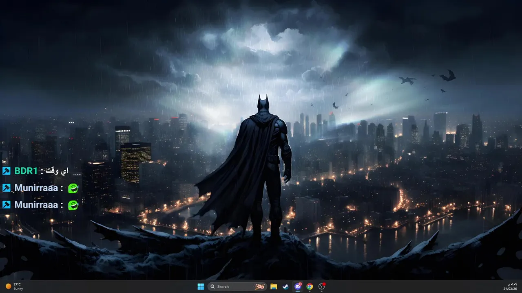
Task: Click first Munirraaa username in chat overlay
Action: pyautogui.click(x=36, y=188)
